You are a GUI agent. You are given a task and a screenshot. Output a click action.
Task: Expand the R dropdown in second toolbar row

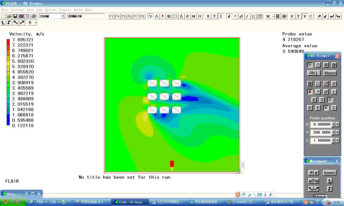click(x=35, y=23)
